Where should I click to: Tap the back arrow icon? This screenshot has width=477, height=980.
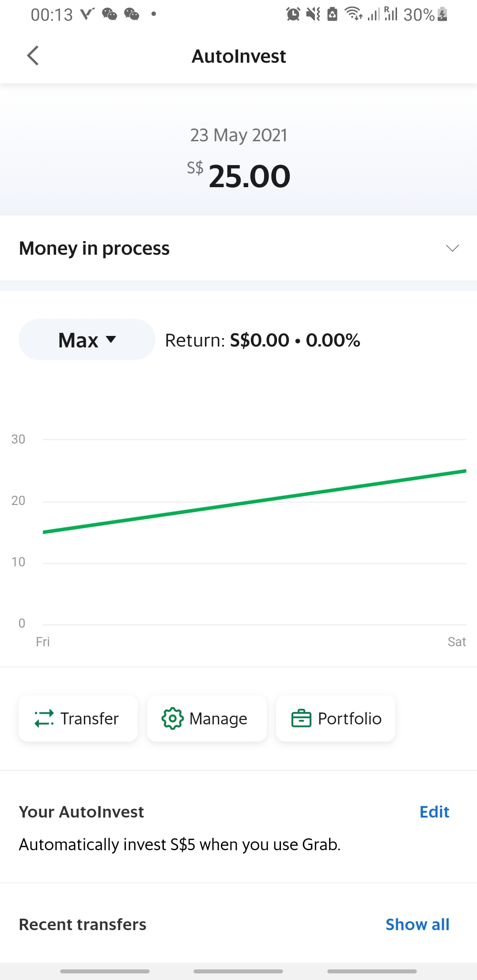[33, 56]
